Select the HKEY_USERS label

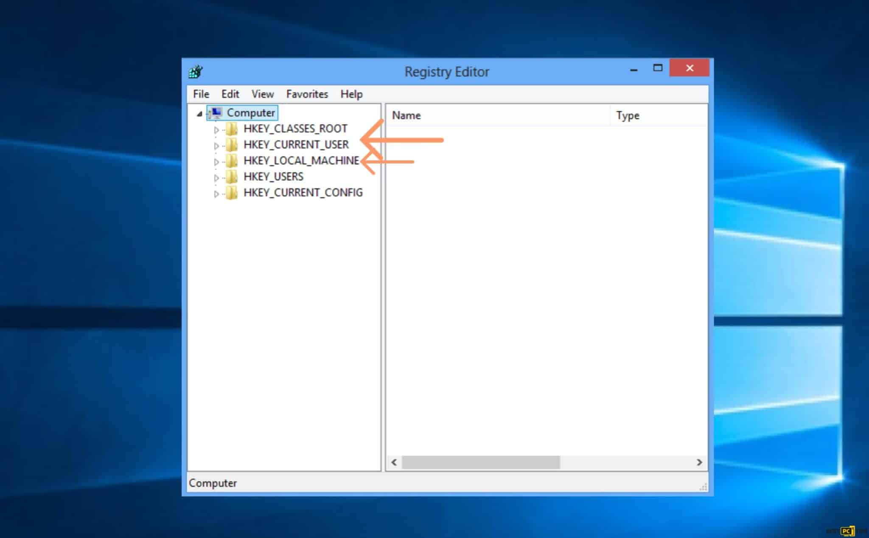(x=273, y=177)
